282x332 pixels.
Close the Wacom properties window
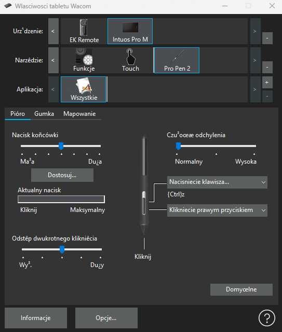pyautogui.click(x=272, y=6)
